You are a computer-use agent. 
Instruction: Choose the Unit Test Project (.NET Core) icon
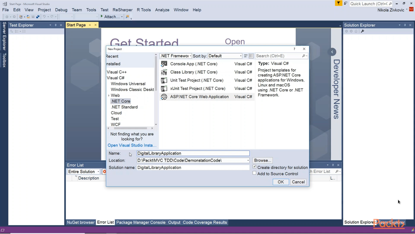point(164,80)
